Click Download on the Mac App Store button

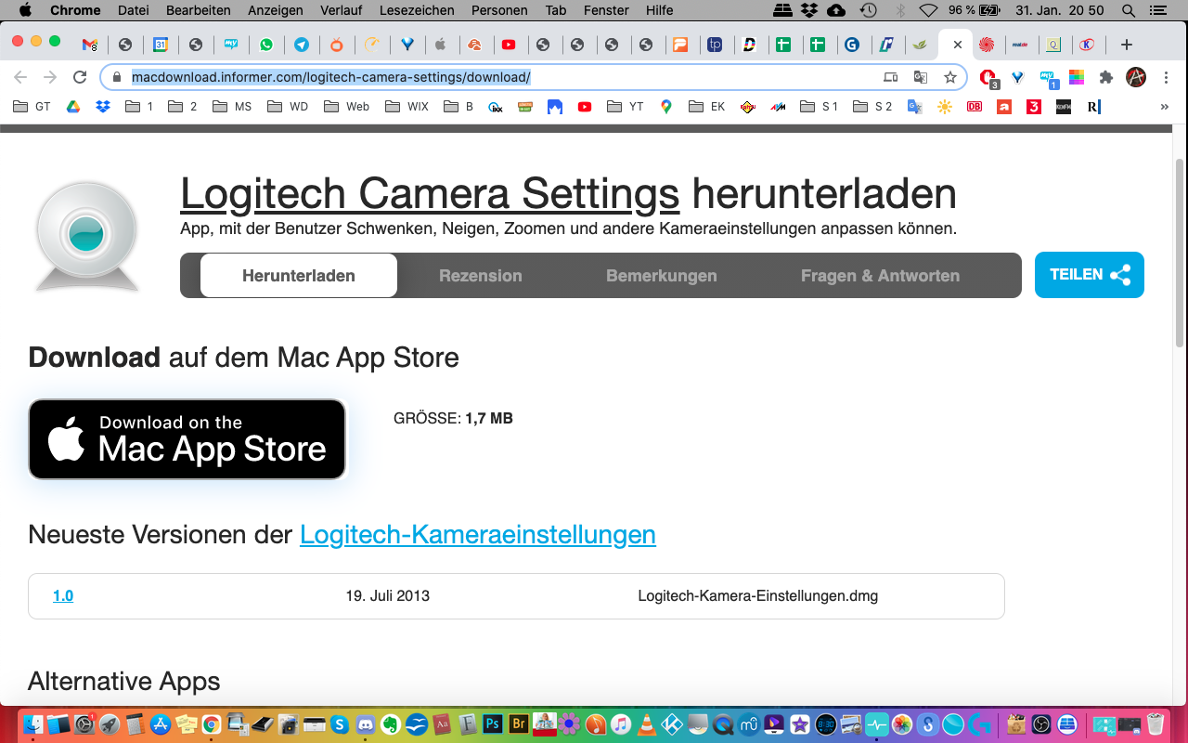pyautogui.click(x=187, y=439)
